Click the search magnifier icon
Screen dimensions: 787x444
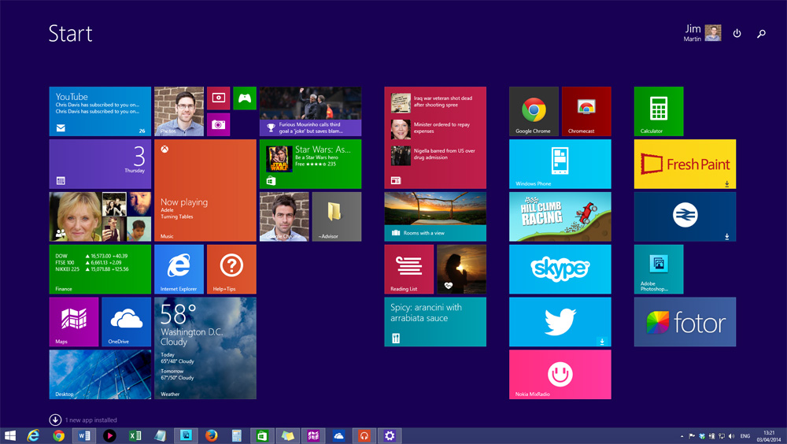pyautogui.click(x=761, y=34)
